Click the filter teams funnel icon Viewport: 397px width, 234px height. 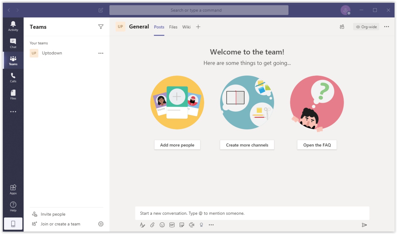101,27
